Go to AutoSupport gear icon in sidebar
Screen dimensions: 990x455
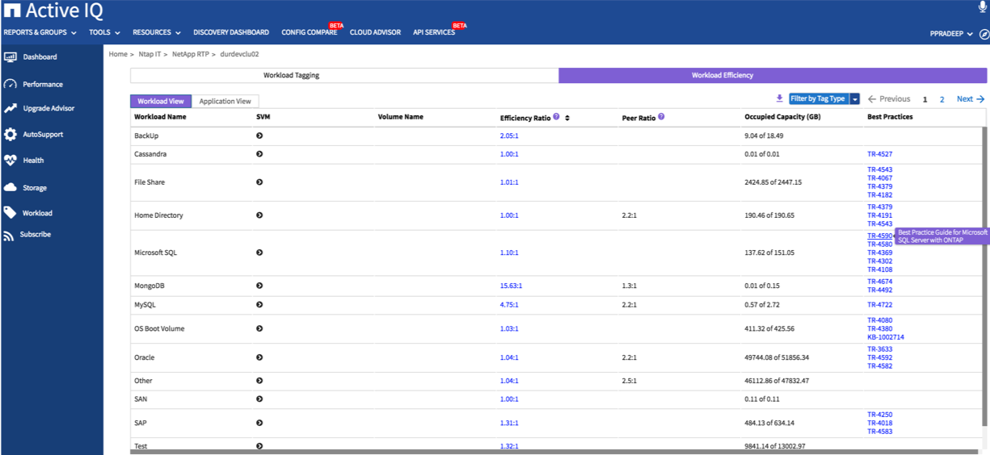tap(11, 135)
